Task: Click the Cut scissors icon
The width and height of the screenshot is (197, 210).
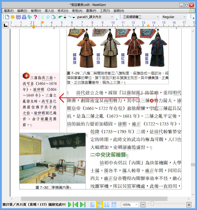Action: (x=42, y=17)
